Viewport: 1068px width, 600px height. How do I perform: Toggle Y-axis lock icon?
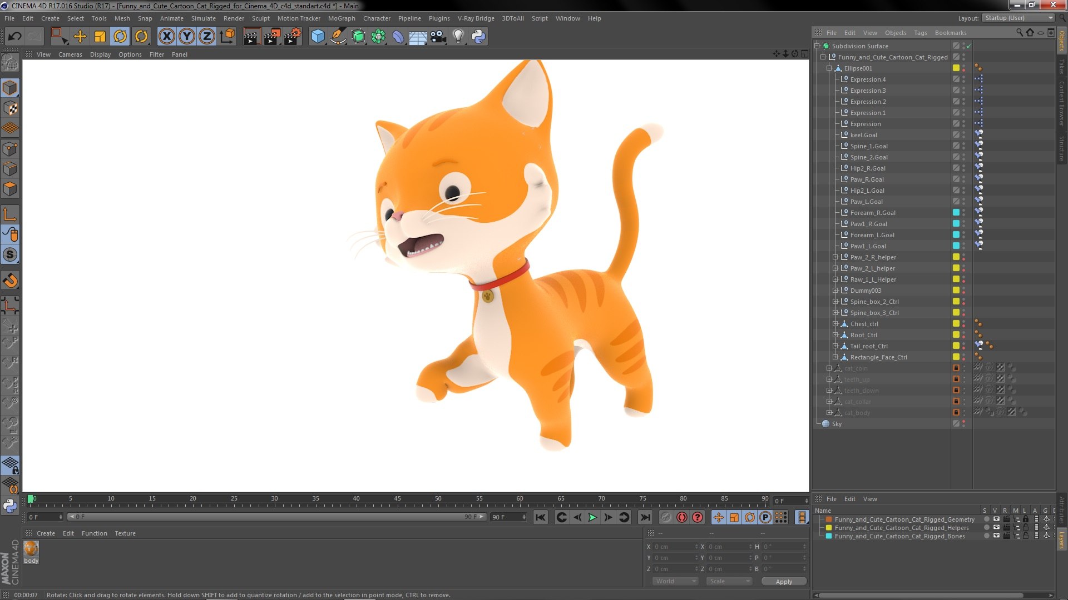point(187,37)
